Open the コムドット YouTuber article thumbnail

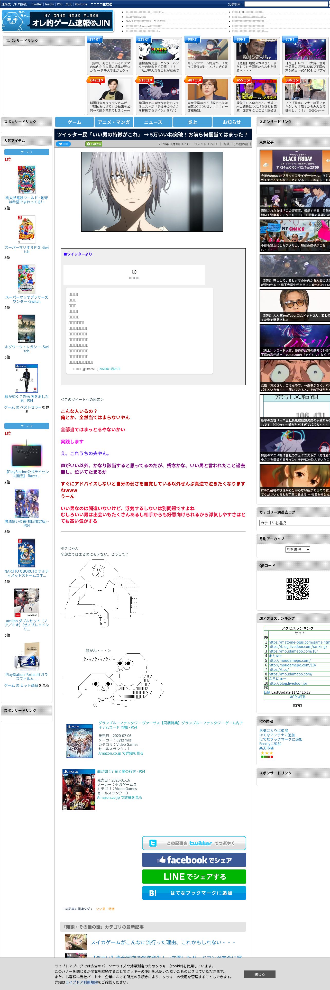[x=295, y=306]
